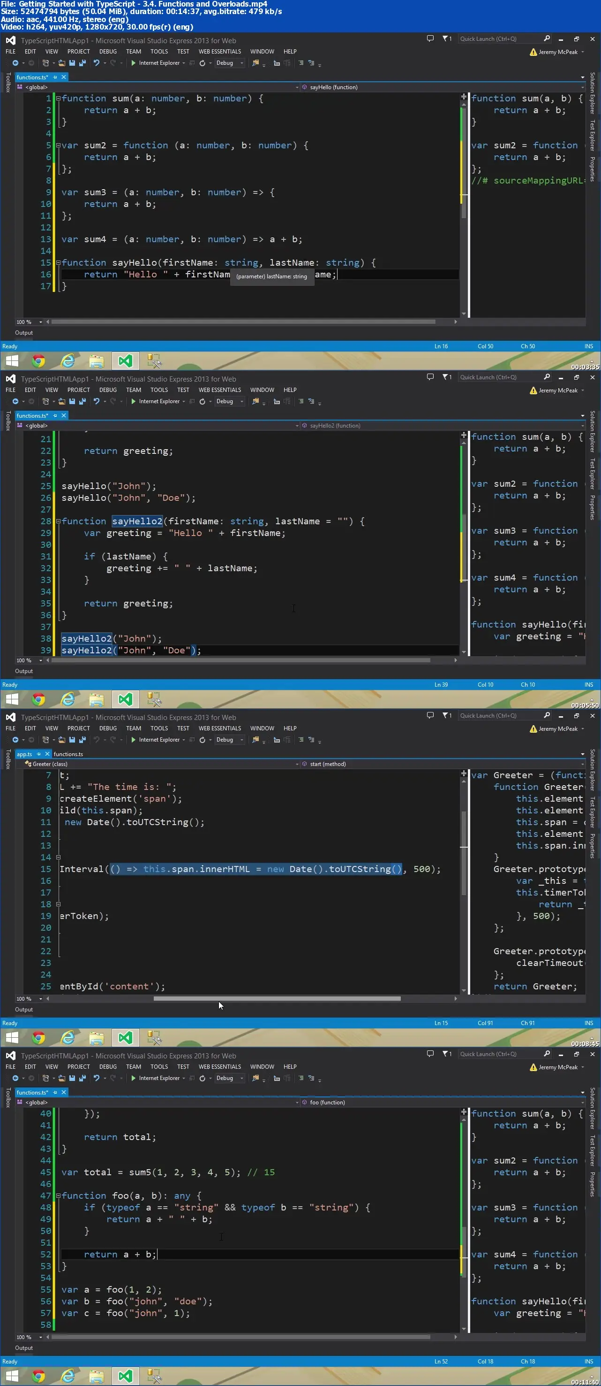The width and height of the screenshot is (601, 1386).
Task: Open Chrome from taskbar in the 00:03:35 frame
Action: click(39, 361)
